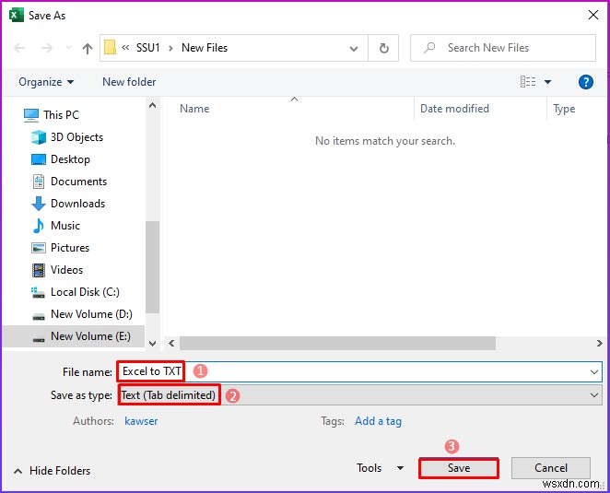Click the Save button
The image size is (610, 493).
pos(459,468)
